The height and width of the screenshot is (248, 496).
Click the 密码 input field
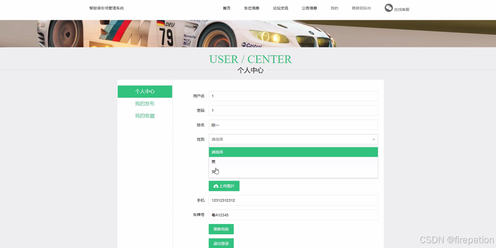293,111
